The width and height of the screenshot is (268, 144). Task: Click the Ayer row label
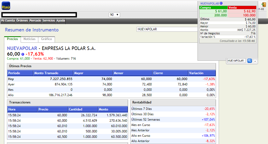pyautogui.click(x=11, y=84)
